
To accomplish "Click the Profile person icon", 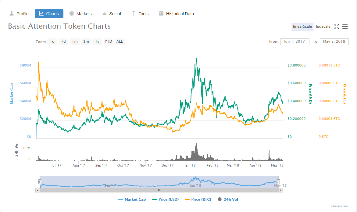I will pos(12,13).
